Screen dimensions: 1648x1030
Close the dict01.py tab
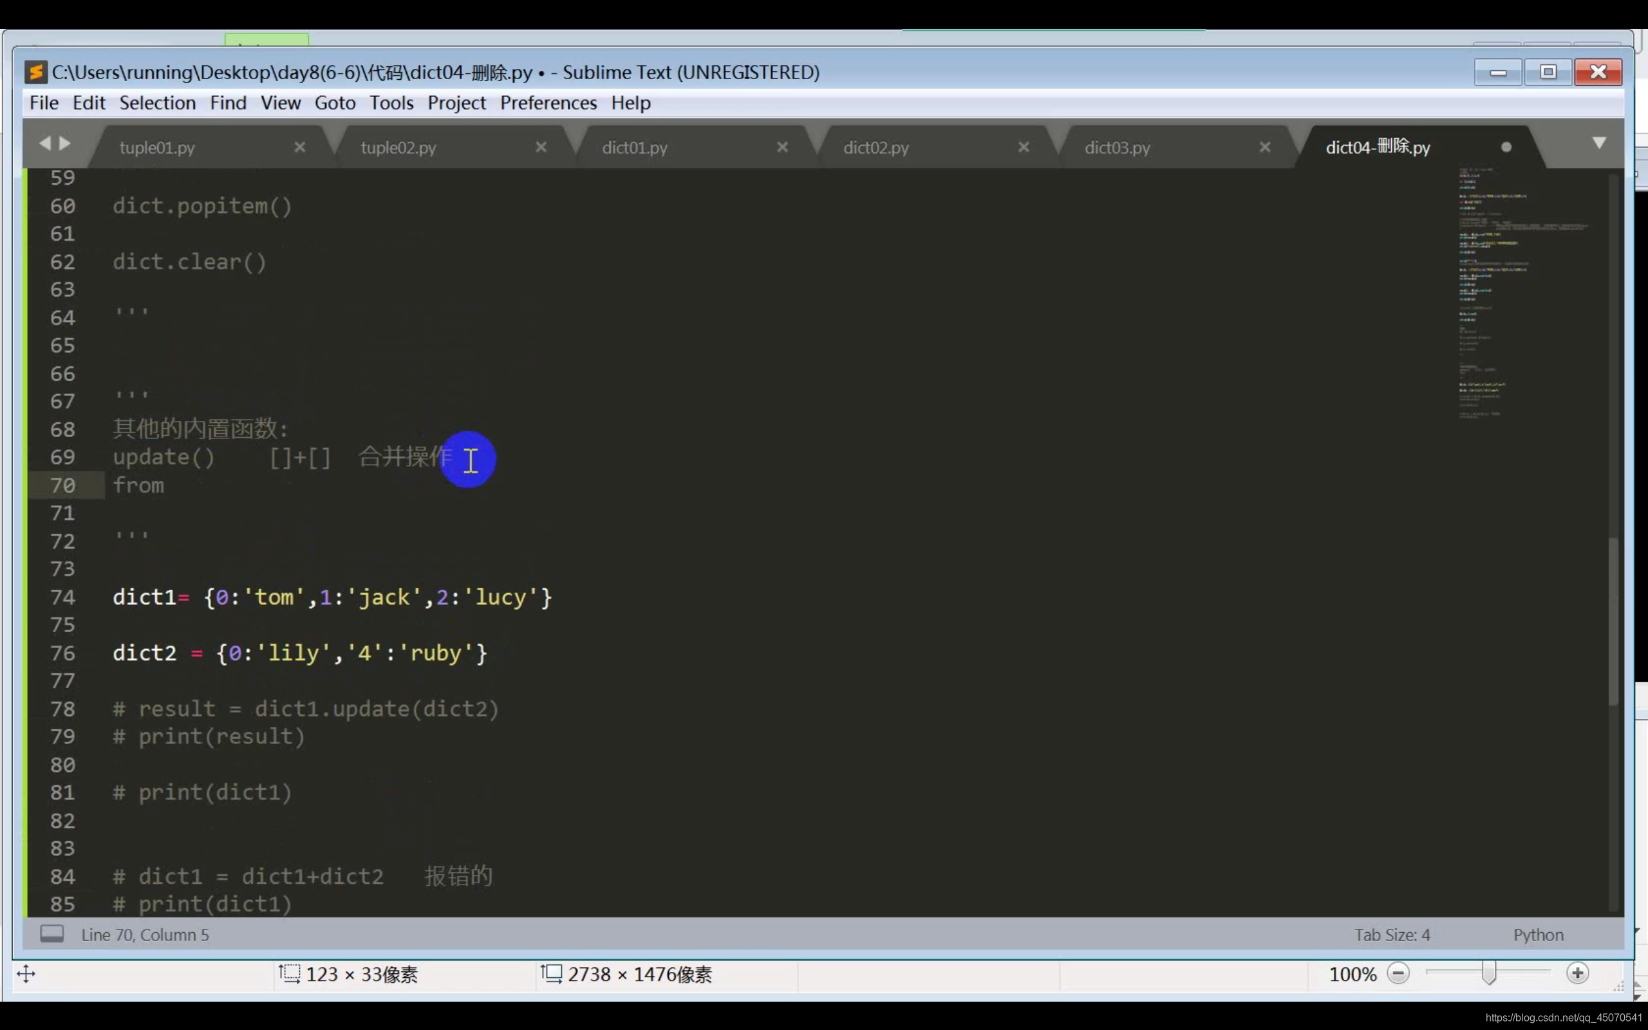pyautogui.click(x=782, y=147)
